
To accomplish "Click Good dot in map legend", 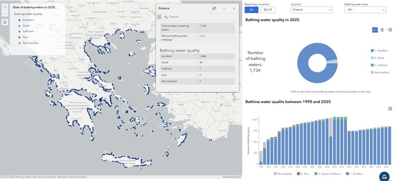I will click(x=20, y=26).
